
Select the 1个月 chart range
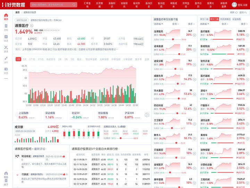(x=32, y=59)
